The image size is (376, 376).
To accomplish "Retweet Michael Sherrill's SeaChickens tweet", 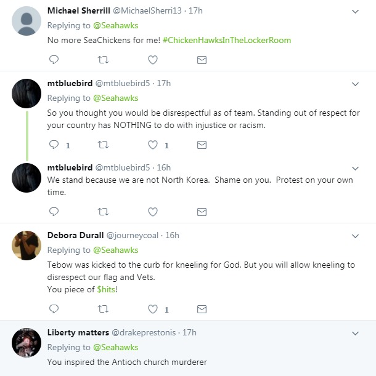I will click(x=103, y=60).
